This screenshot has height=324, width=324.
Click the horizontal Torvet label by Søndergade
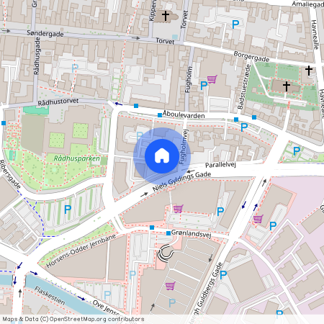point(165,41)
